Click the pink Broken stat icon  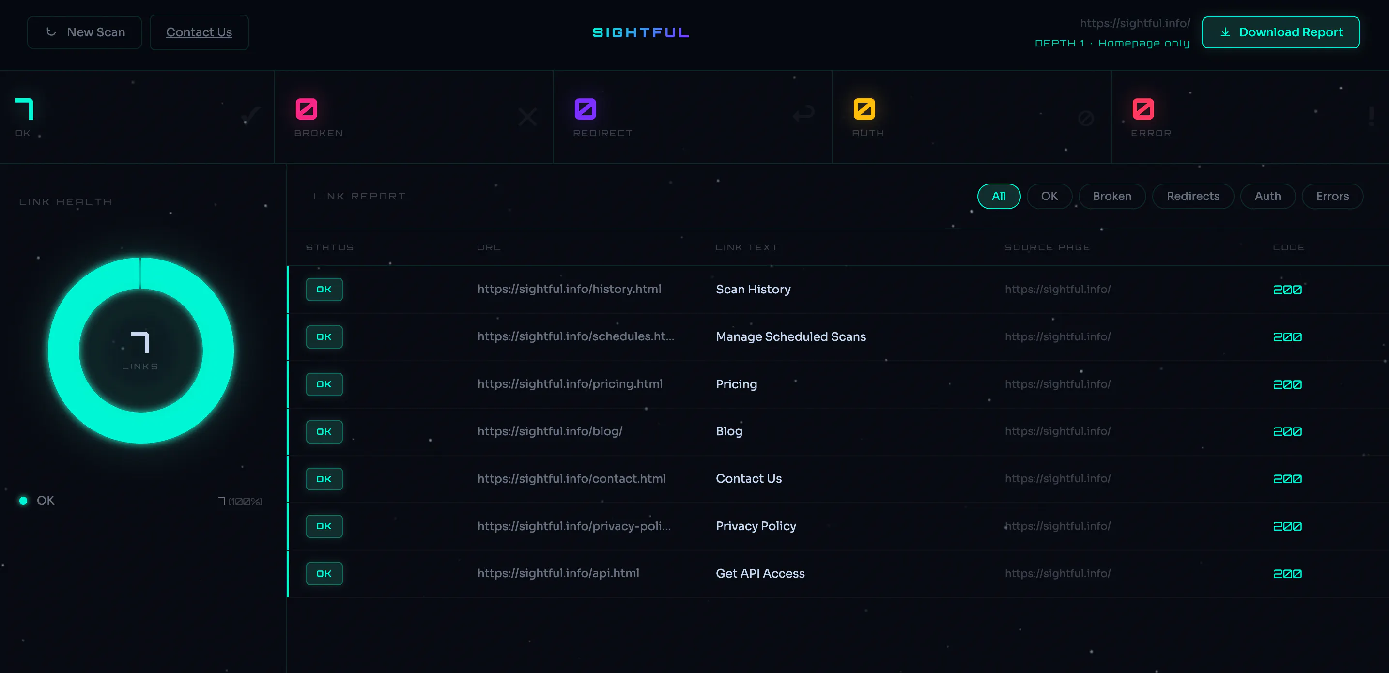point(306,109)
